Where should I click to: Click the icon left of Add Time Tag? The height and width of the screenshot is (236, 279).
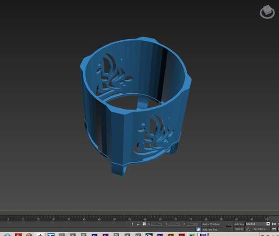pos(198,229)
